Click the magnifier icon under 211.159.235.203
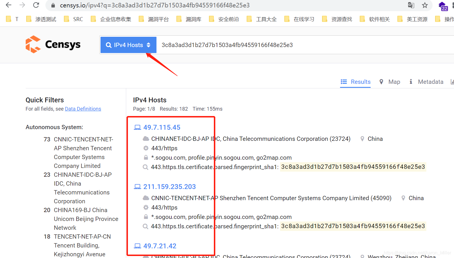 (146, 226)
